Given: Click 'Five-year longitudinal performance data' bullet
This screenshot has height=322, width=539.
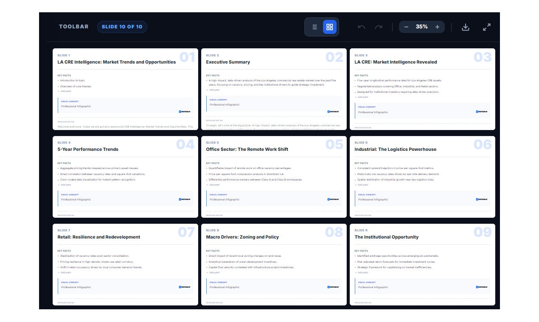Looking at the screenshot, I should [x=399, y=80].
